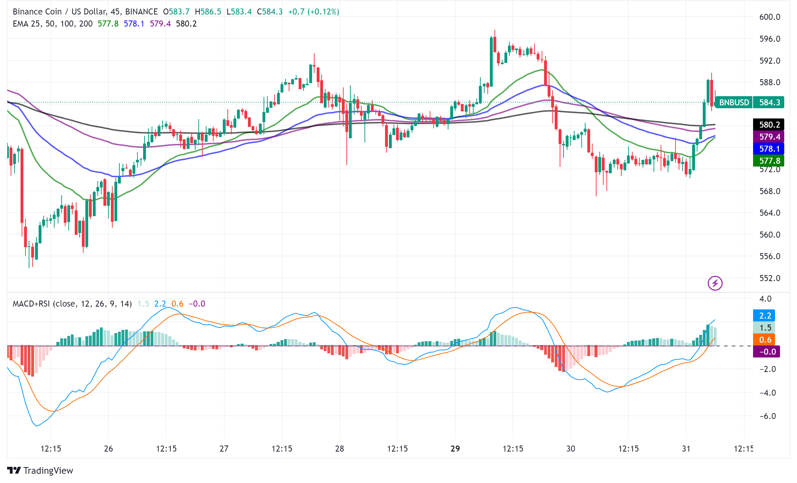
Task: Click the MACD legend value 2.2
Action: tap(160, 304)
